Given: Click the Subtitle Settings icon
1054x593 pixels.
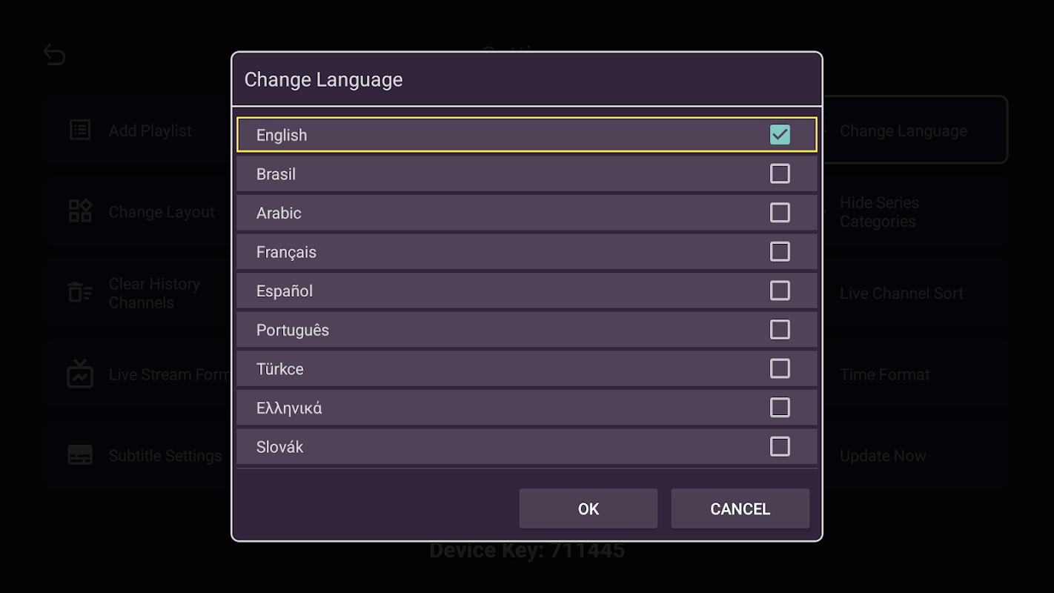Looking at the screenshot, I should coord(80,455).
